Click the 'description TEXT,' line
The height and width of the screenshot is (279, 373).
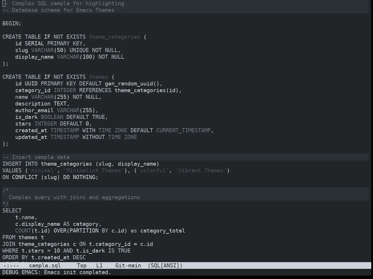click(42, 103)
